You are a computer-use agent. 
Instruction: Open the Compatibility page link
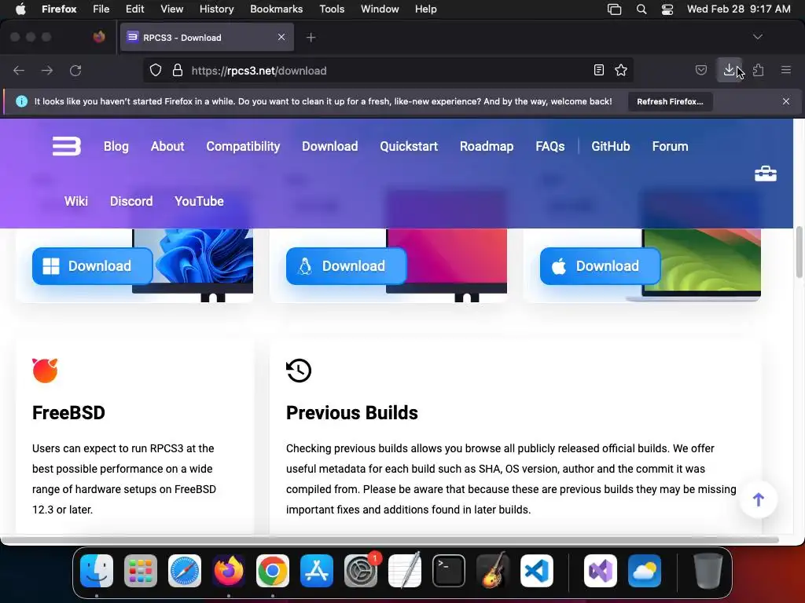tap(243, 146)
